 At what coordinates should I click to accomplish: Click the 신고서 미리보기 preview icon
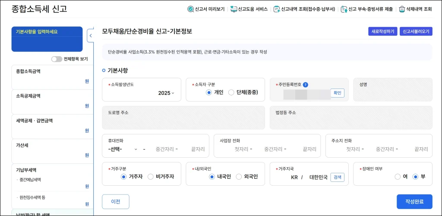pos(190,9)
